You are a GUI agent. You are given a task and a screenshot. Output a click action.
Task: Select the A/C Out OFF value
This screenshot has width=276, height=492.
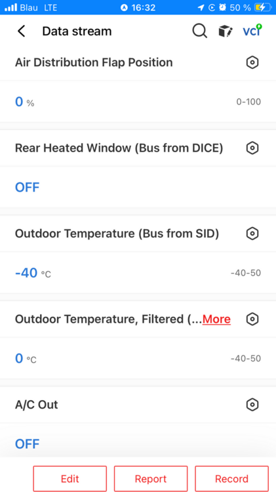[28, 444]
